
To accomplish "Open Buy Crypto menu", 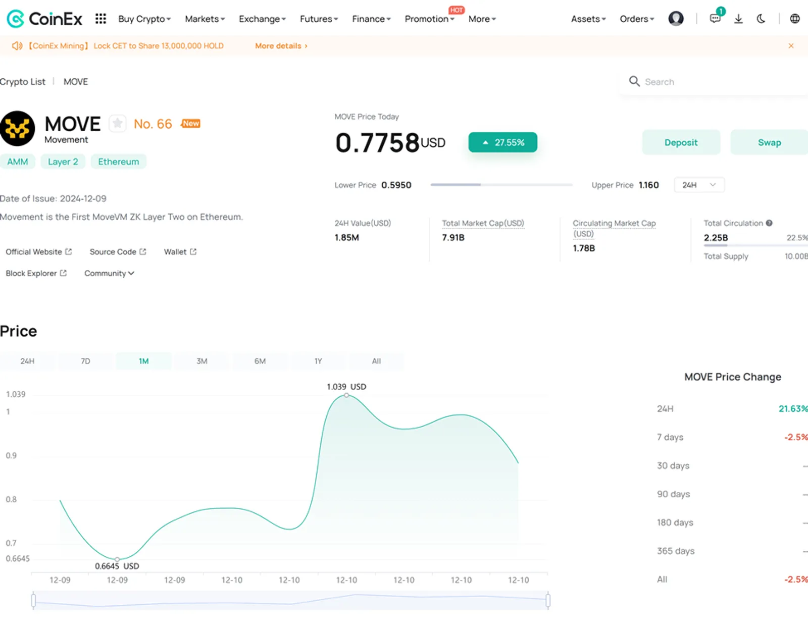I will [x=144, y=19].
